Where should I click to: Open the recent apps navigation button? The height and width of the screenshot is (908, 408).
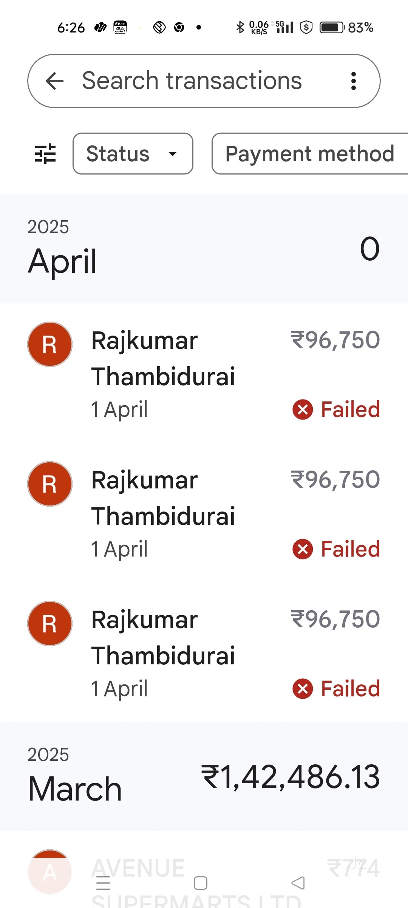coord(103,883)
